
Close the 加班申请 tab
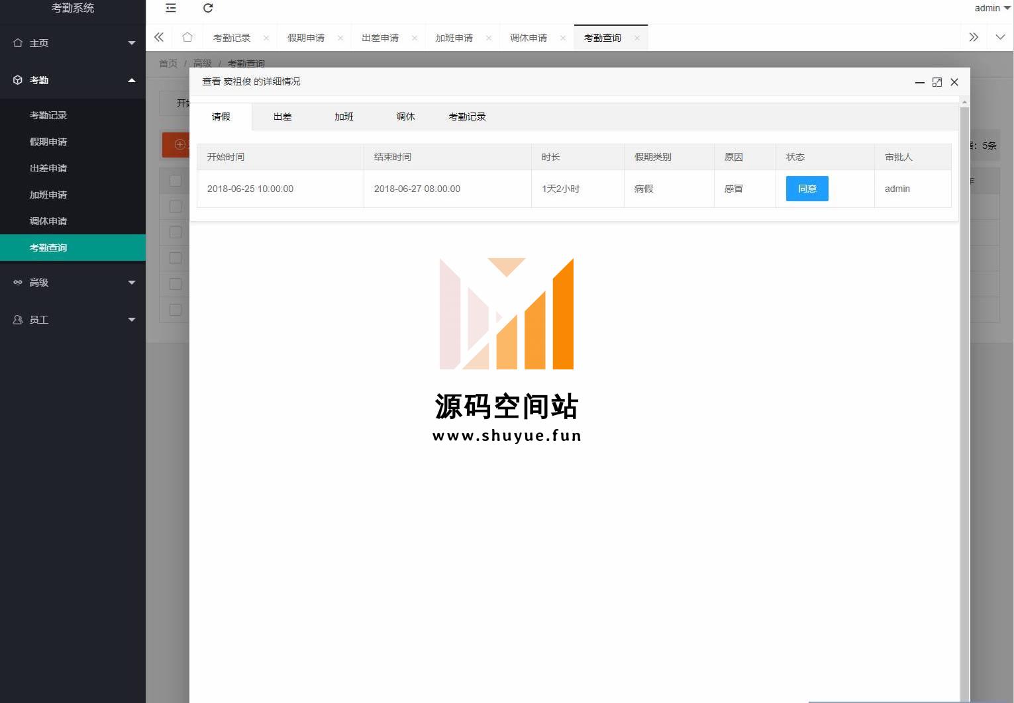point(489,38)
